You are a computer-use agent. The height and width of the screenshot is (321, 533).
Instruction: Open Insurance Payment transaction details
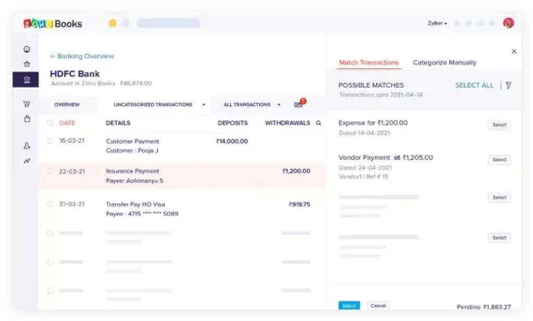pos(135,176)
